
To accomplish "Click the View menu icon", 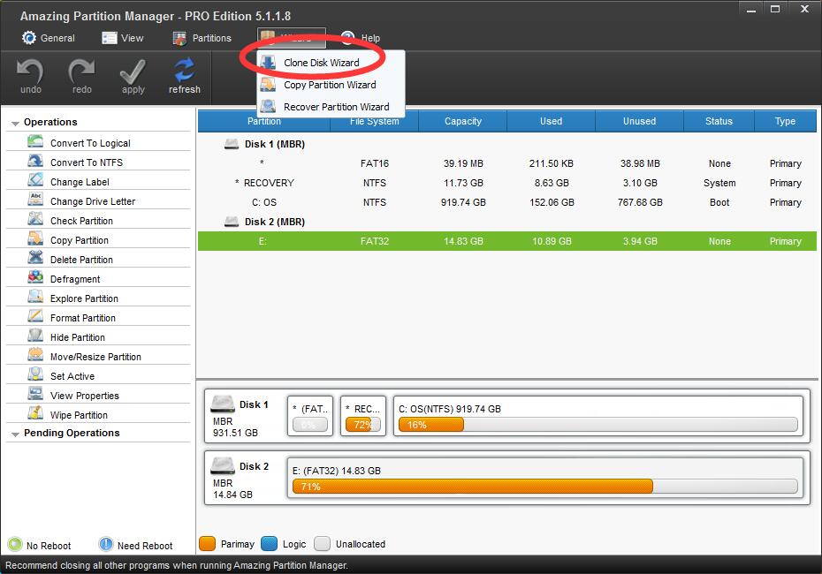I will pyautogui.click(x=109, y=38).
